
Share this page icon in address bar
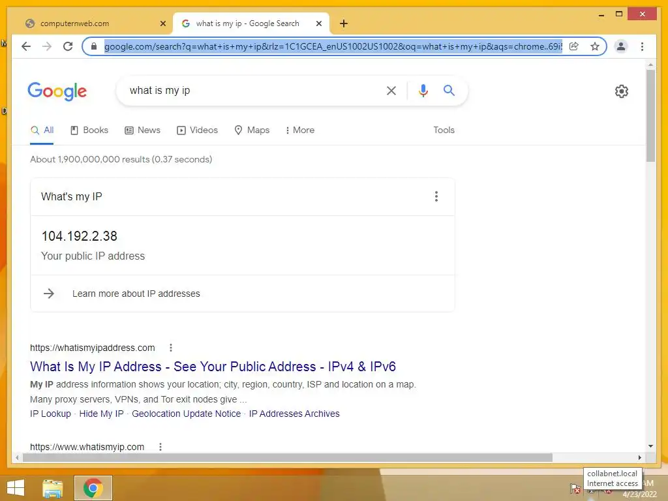tap(574, 46)
